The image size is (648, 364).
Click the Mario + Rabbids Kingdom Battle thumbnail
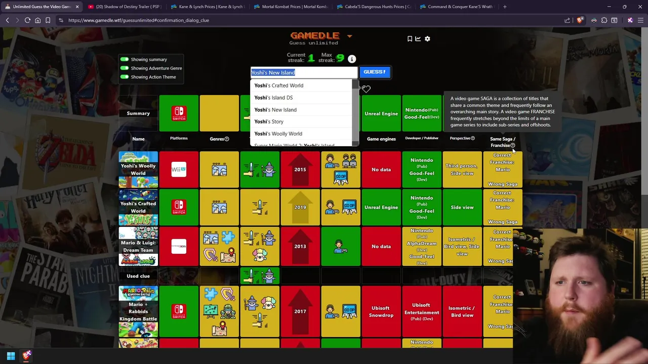(138, 311)
